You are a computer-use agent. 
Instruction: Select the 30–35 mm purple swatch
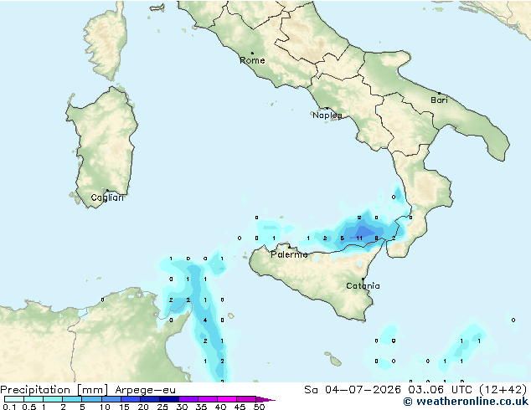click(188, 399)
